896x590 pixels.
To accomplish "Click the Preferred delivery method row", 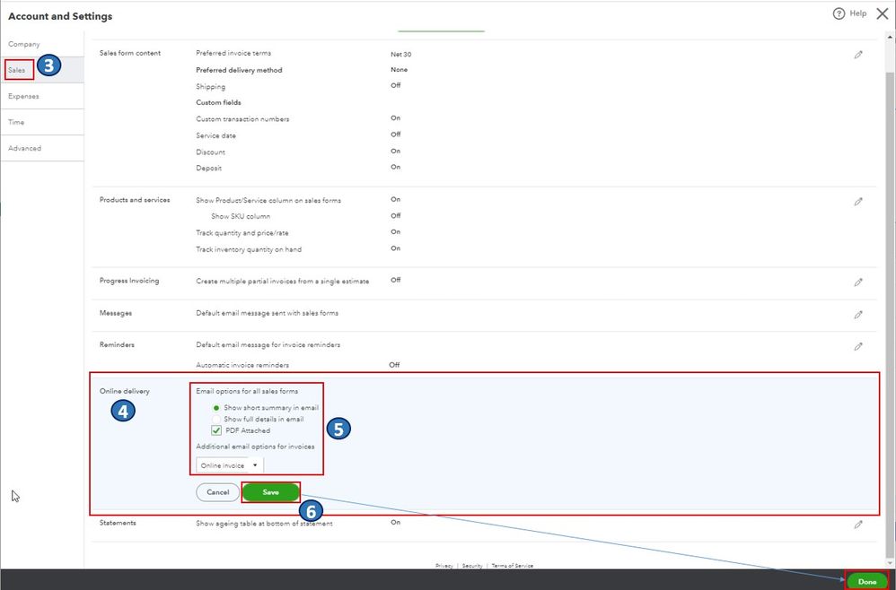I will click(x=239, y=70).
